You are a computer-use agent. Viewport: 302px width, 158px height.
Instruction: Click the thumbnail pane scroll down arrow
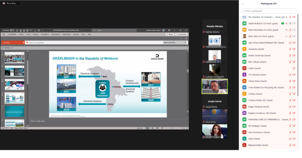[27, 126]
